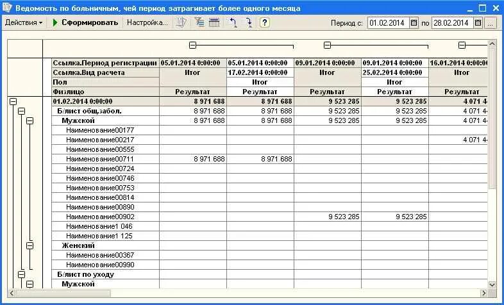Click the table layout toolbar icon

(x=214, y=22)
